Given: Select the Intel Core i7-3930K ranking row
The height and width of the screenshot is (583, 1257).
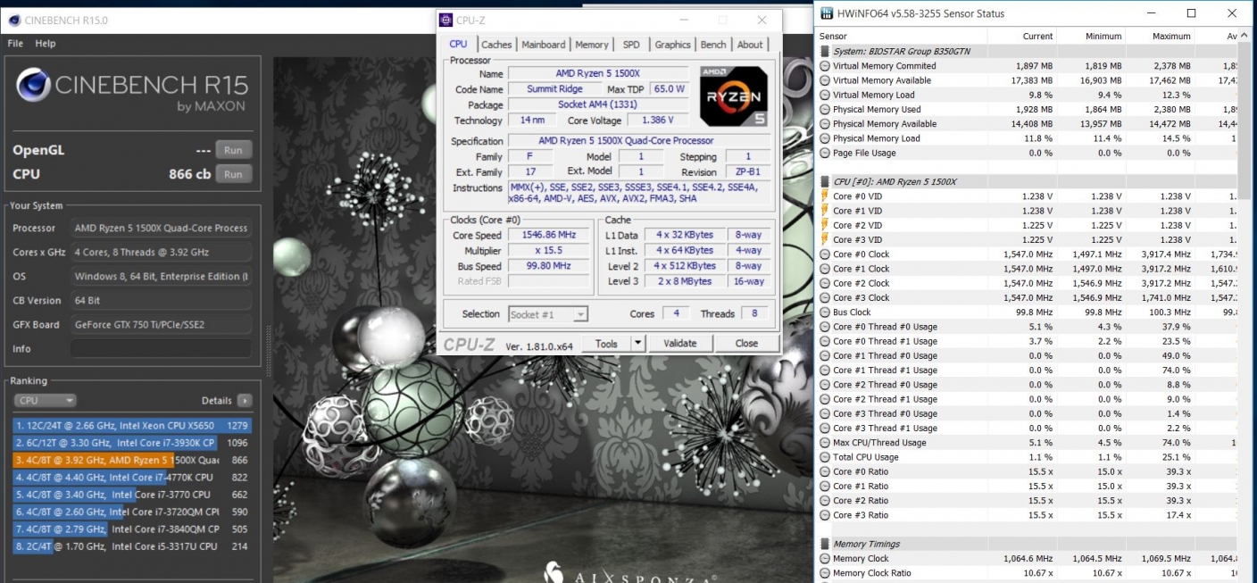Looking at the screenshot, I should coord(132,443).
